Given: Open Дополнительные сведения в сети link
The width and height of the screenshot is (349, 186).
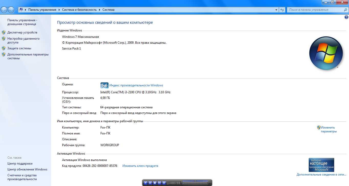Looking at the screenshot, I should (321, 175).
